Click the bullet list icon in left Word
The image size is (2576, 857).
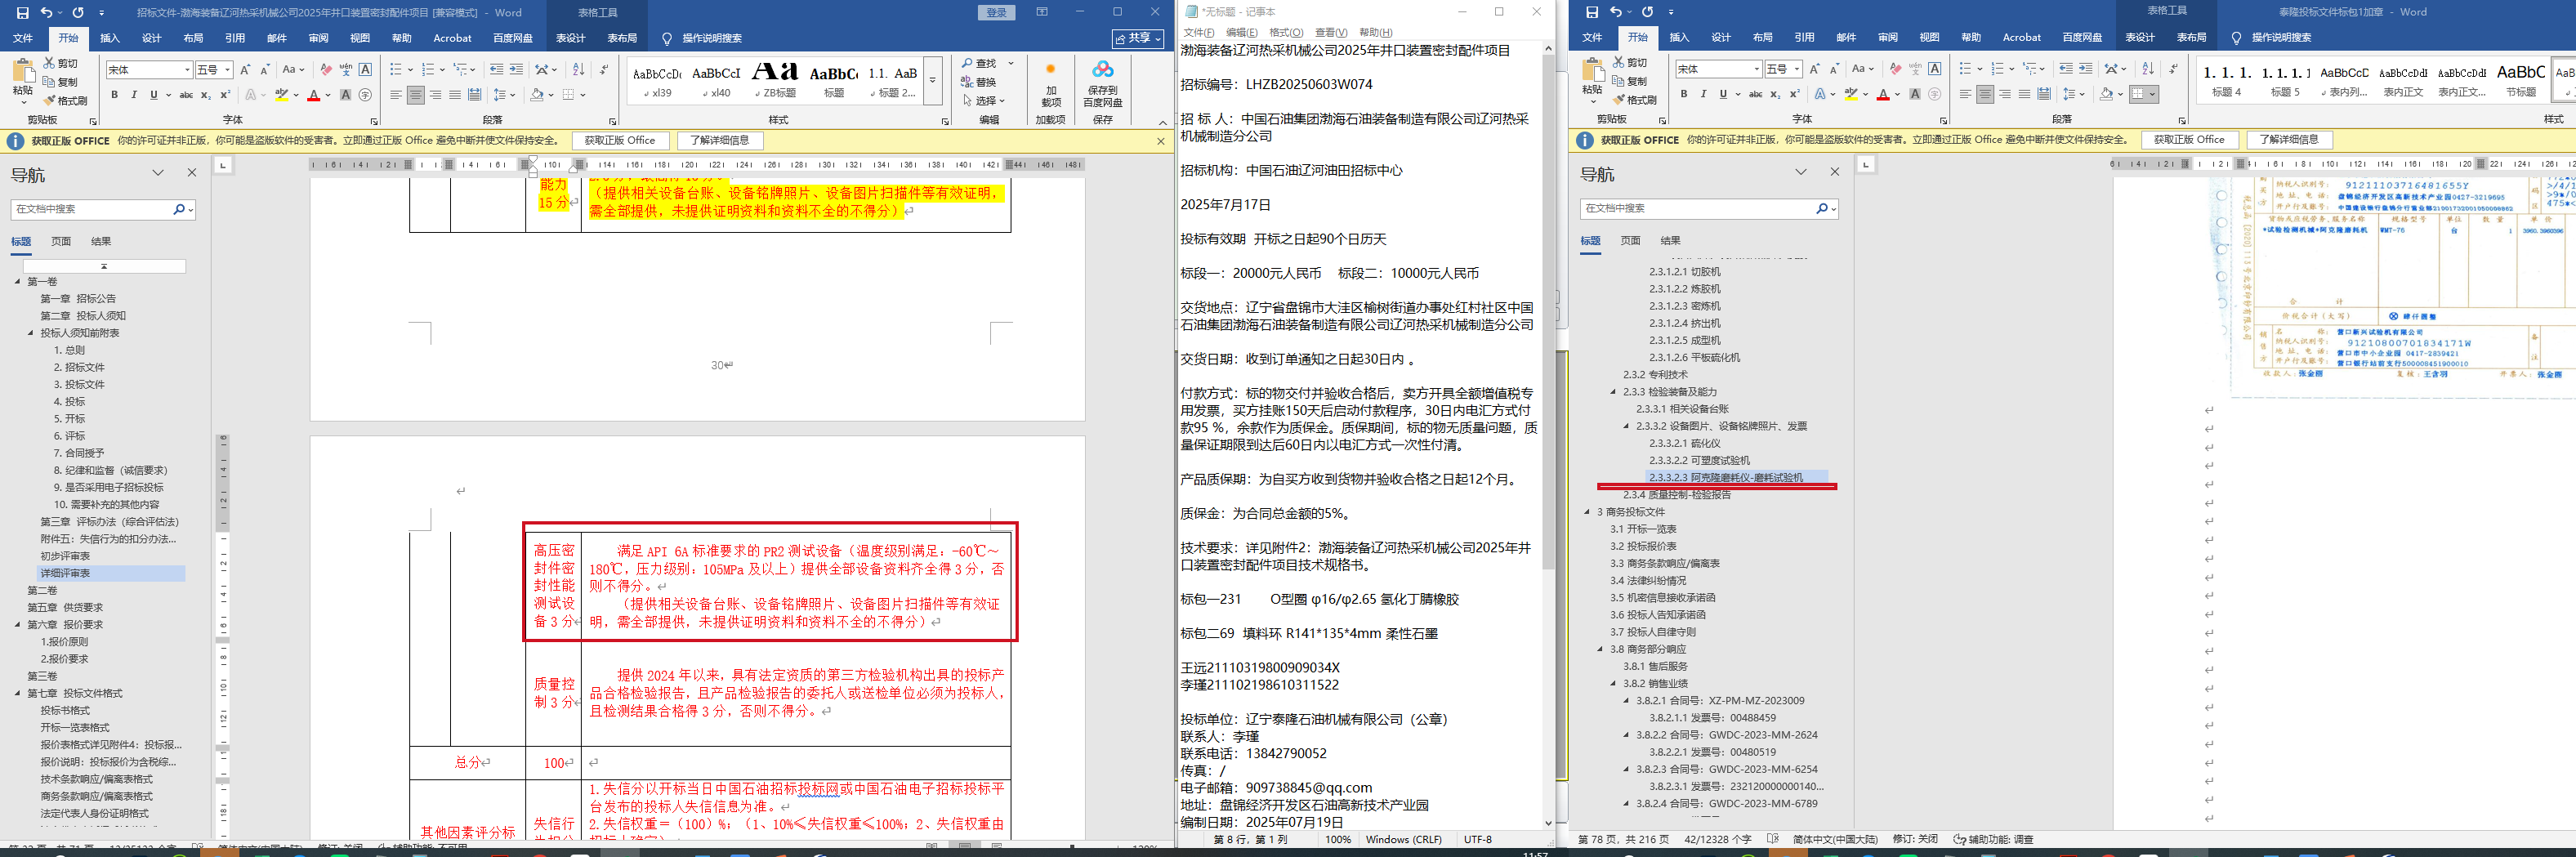[x=396, y=70]
